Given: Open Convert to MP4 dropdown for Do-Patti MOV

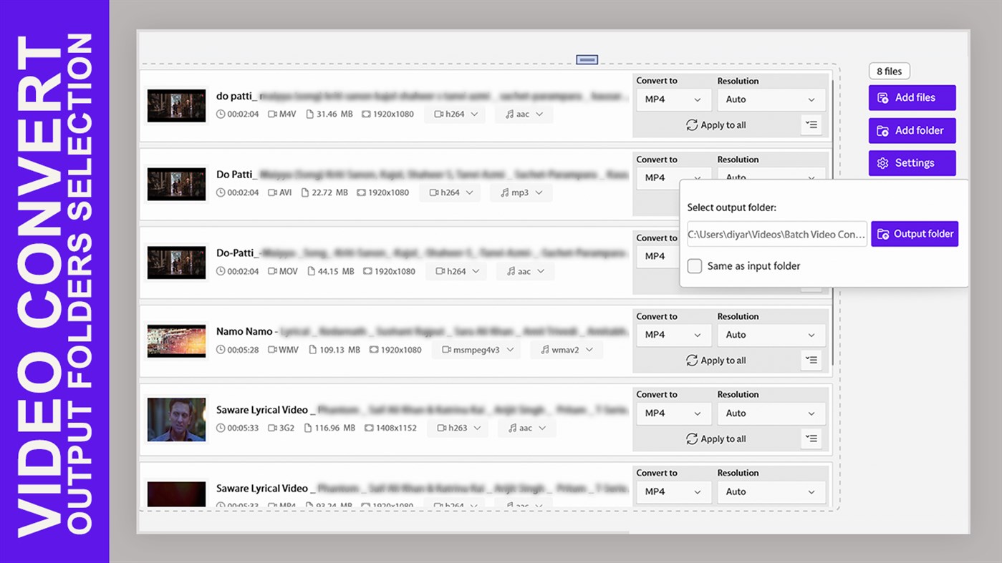Looking at the screenshot, I should point(657,257).
